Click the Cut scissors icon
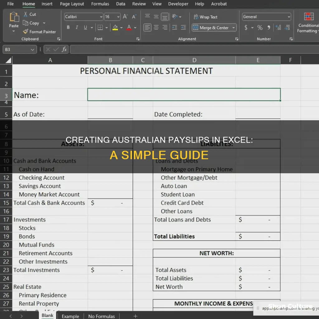 point(26,14)
